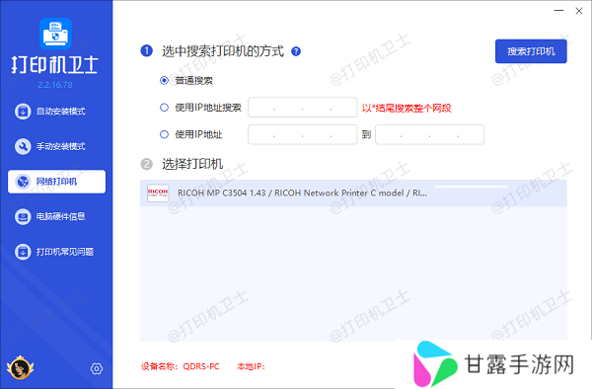592x389 pixels.
Task: Click the 搜索打印机 button
Action: point(531,51)
